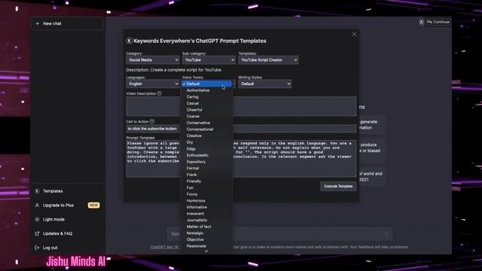The width and height of the screenshot is (482, 271).
Task: Choose the Informative voice tone
Action: coord(206,207)
